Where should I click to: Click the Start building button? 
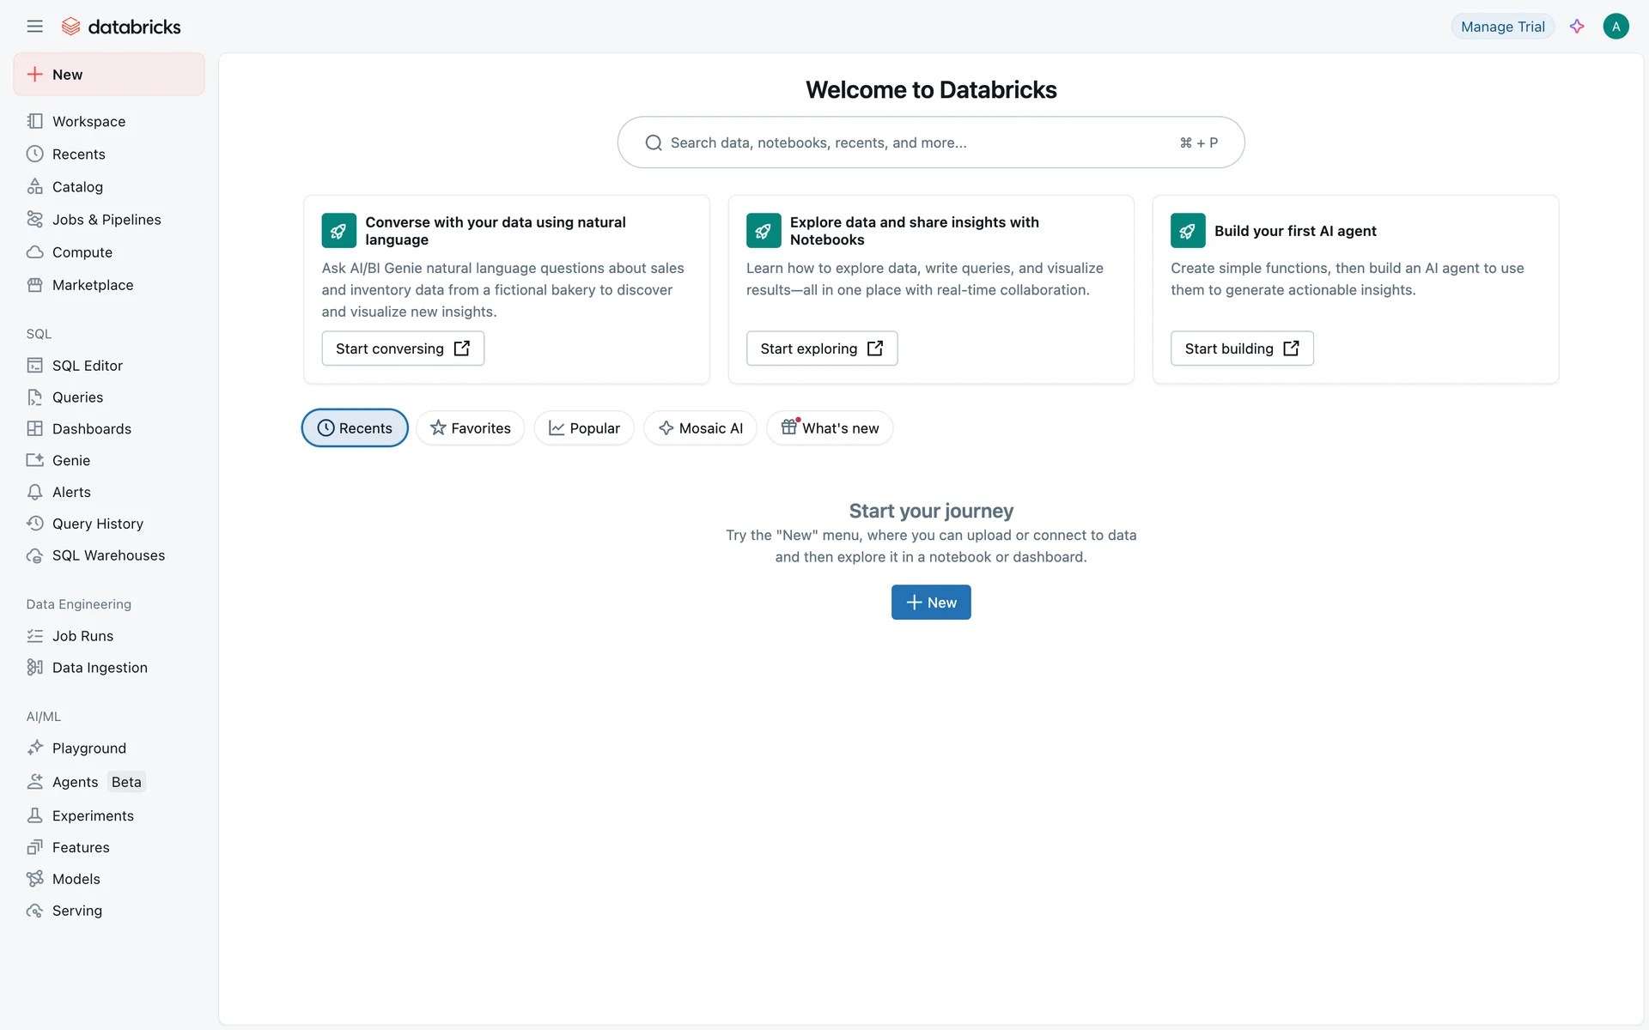pos(1241,348)
